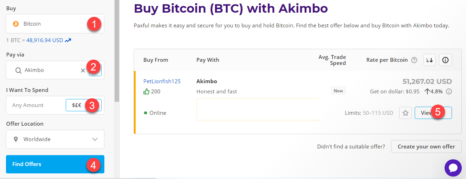The height and width of the screenshot is (179, 466).
Task: Click the BTC price trend arrow icon
Action: click(68, 40)
